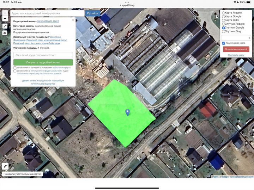This screenshot has width=254, height=190.
Task: Open the measure ruler tool
Action: tap(5, 166)
